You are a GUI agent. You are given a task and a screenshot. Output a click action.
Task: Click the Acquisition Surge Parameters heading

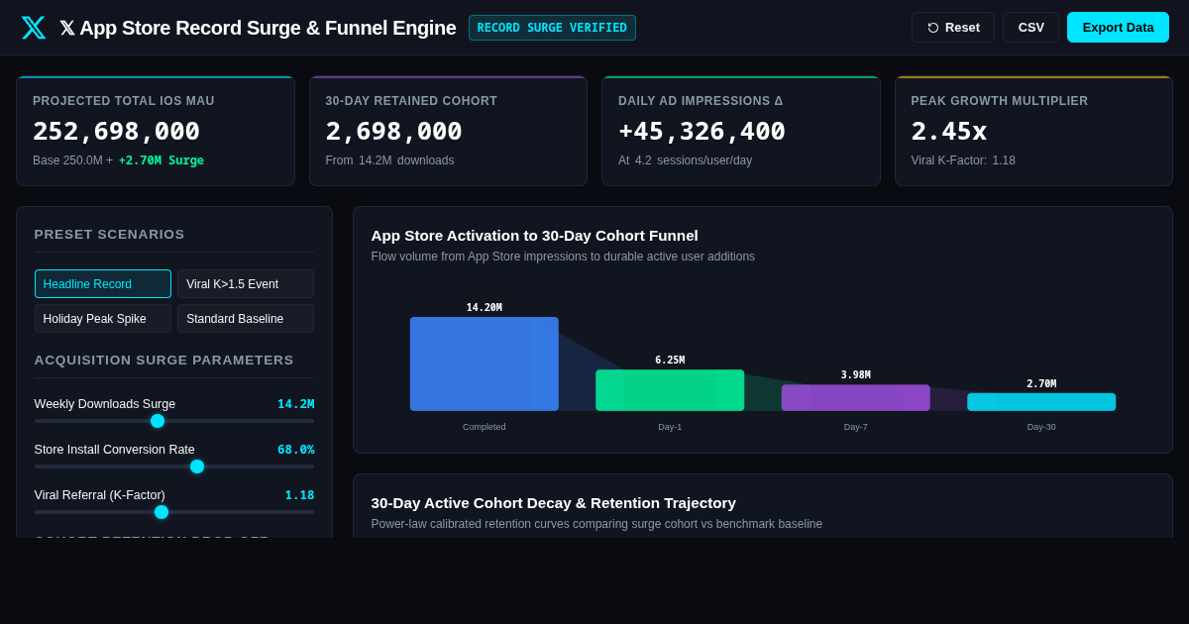[x=164, y=361]
